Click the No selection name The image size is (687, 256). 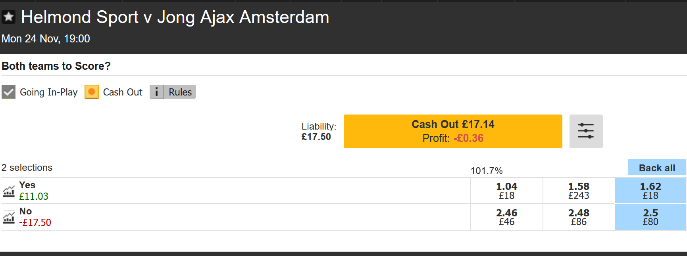point(25,211)
